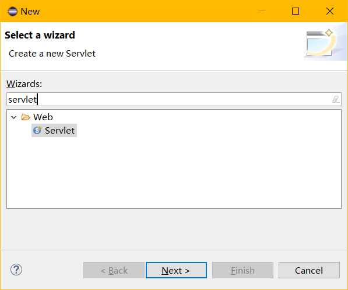Collapse the Web folder chevron
348x290 pixels.
click(14, 117)
